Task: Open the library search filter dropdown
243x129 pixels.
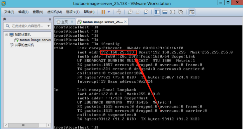Action: 48,26
